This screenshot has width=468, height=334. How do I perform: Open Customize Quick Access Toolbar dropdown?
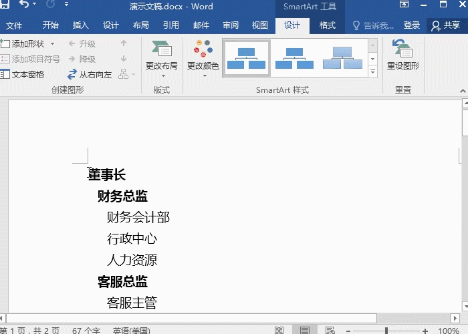(66, 4)
